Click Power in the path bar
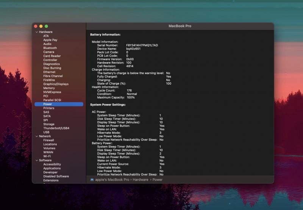 pos(158,180)
